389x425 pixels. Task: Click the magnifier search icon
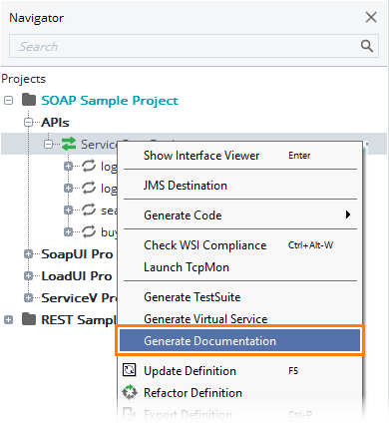[367, 46]
